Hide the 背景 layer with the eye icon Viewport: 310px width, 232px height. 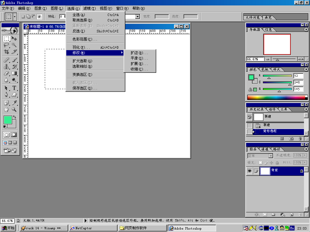249,171
